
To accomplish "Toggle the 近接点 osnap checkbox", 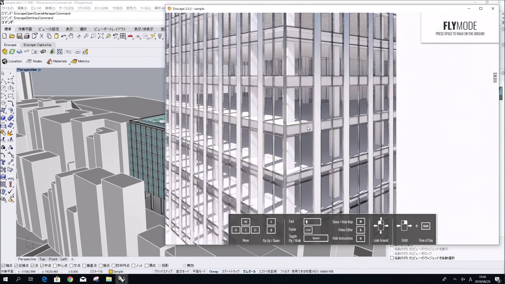I will coord(16,266).
